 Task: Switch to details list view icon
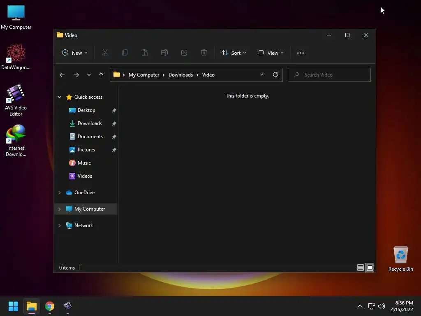click(360, 267)
